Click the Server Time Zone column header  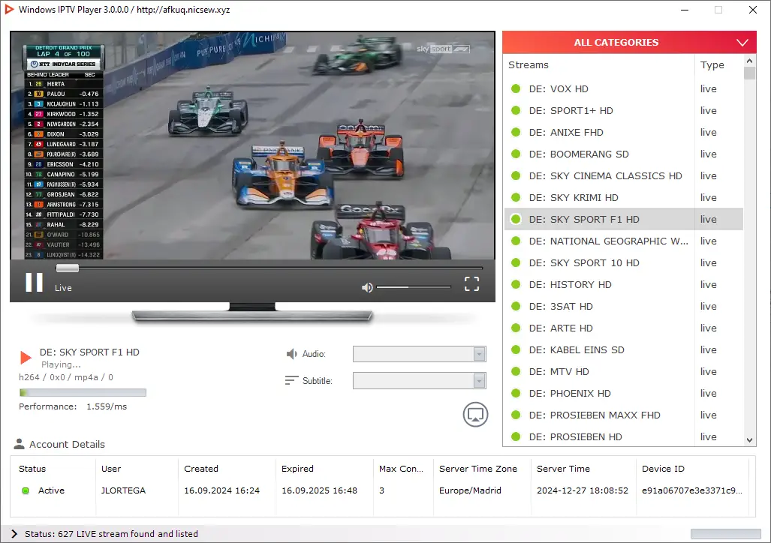[x=478, y=469]
